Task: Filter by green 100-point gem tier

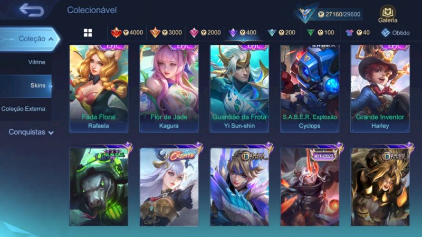Action: (x=321, y=33)
